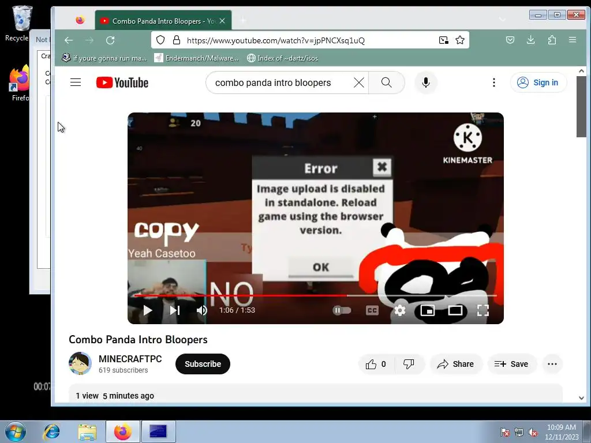
Task: Reload the page with the refresh icon
Action: point(110,40)
